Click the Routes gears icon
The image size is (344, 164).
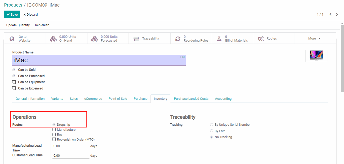[261, 39]
